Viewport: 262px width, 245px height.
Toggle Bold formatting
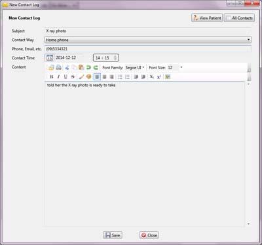coord(52,76)
